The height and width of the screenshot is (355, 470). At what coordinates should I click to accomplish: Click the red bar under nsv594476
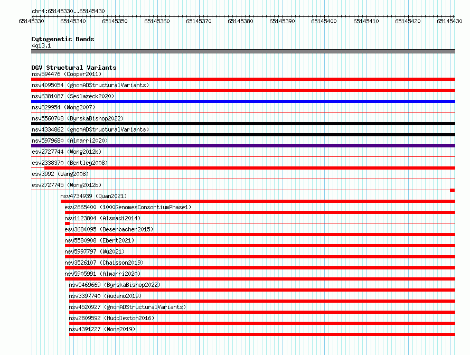(x=243, y=79)
